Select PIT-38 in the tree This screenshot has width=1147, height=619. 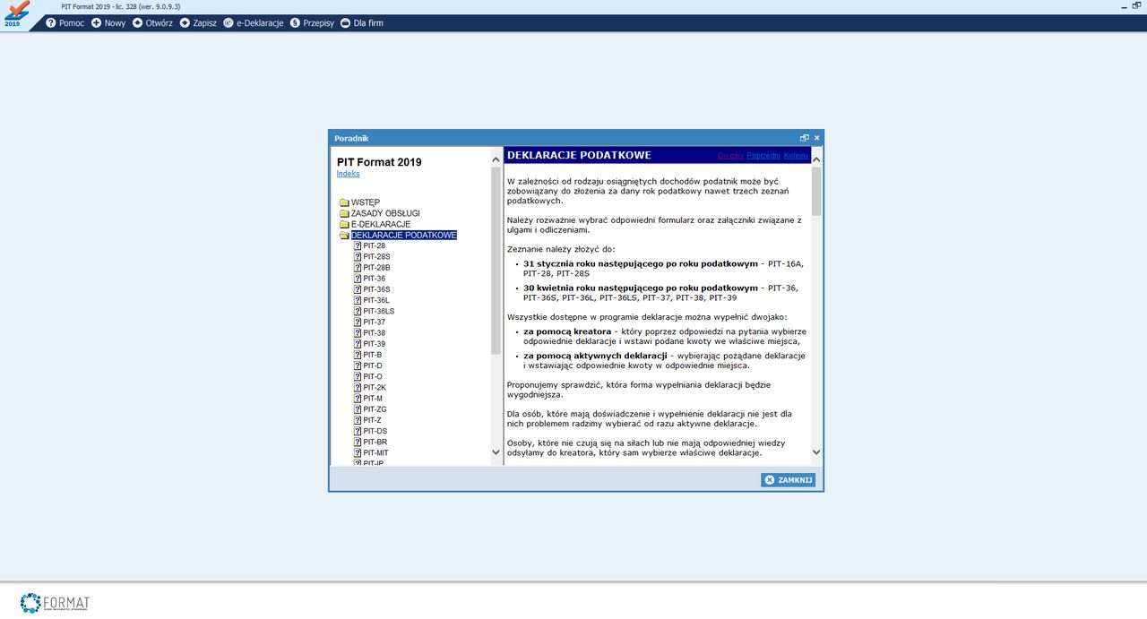pos(375,333)
